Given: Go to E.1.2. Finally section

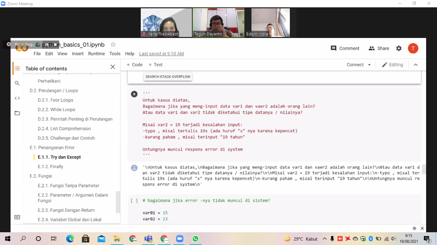Looking at the screenshot, I should [51, 167].
